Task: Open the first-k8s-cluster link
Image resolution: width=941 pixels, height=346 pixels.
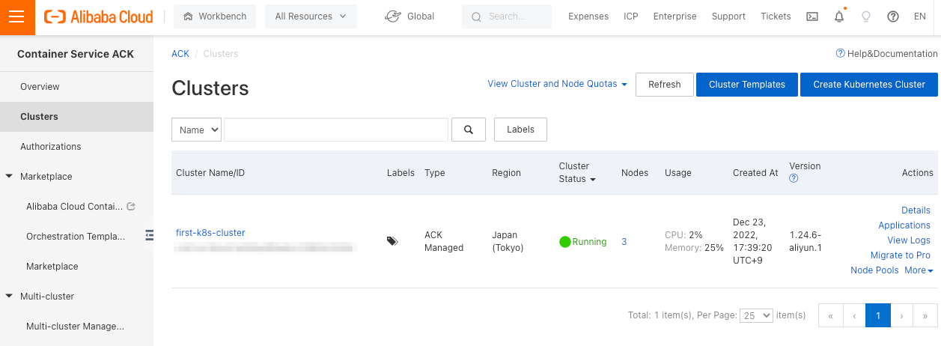Action: tap(210, 233)
